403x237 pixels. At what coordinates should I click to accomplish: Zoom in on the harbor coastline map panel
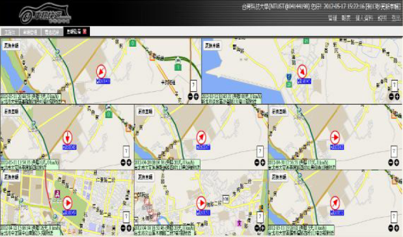397,96
